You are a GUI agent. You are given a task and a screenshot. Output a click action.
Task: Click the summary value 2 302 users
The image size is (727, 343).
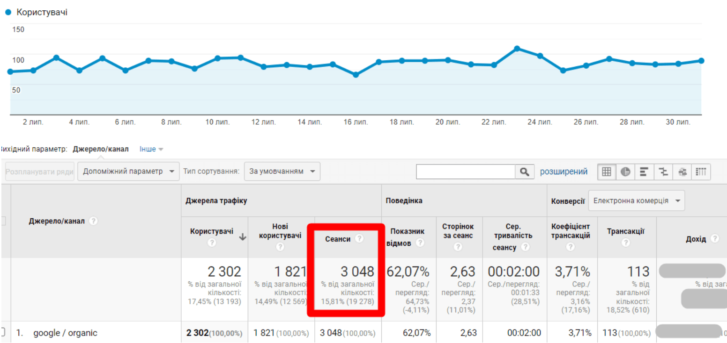click(x=224, y=272)
